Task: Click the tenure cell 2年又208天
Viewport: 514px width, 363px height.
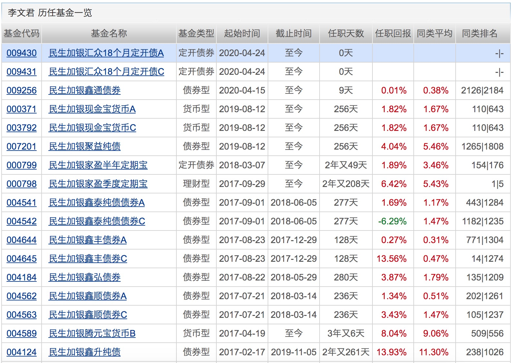Action: [346, 184]
